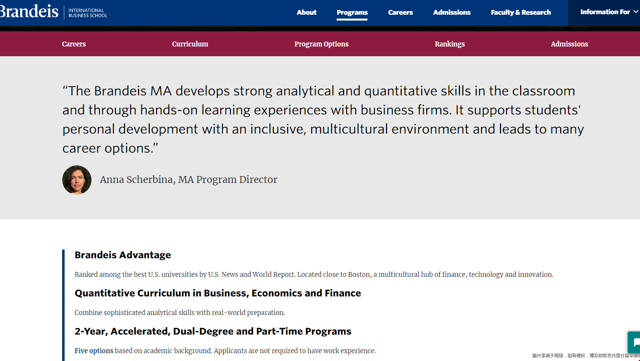Screen dimensions: 640x361
Task: Click the Anna Scherbina, MA Program Director caption
Action: point(188,180)
